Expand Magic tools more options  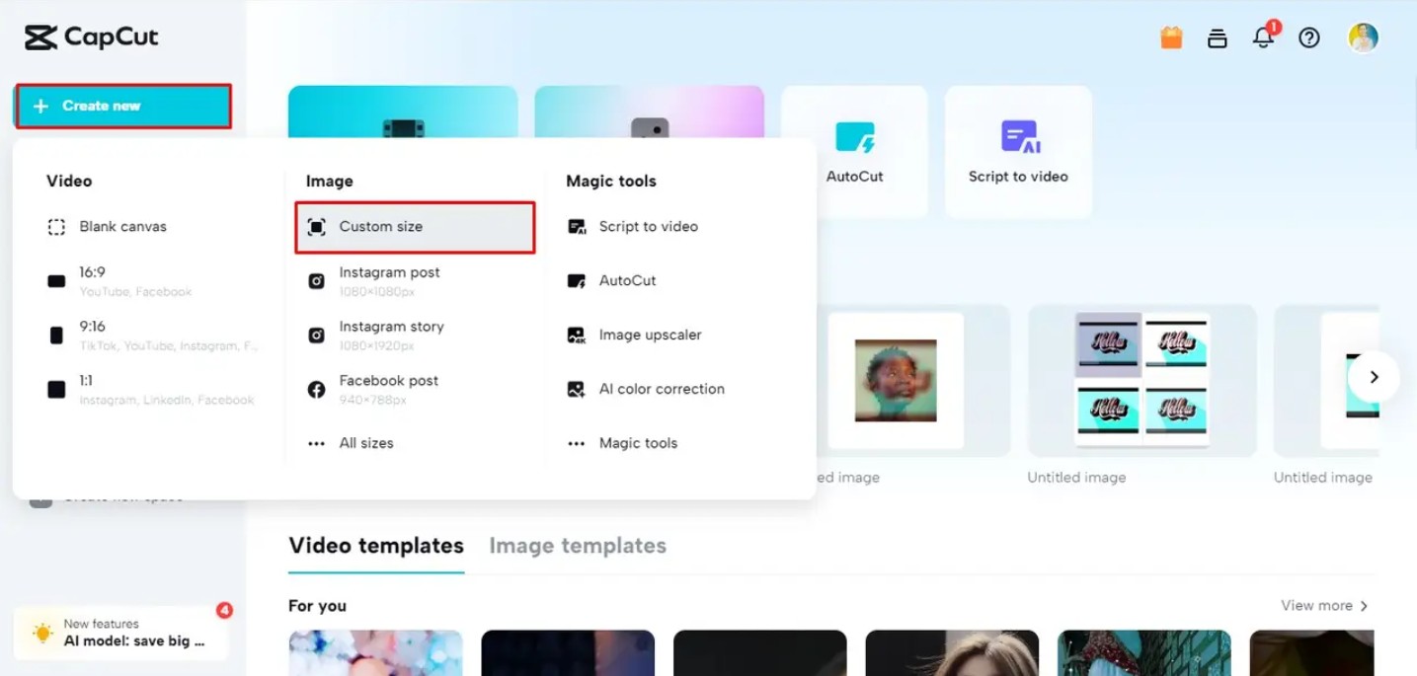(637, 443)
